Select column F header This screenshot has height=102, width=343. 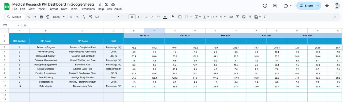154,31
